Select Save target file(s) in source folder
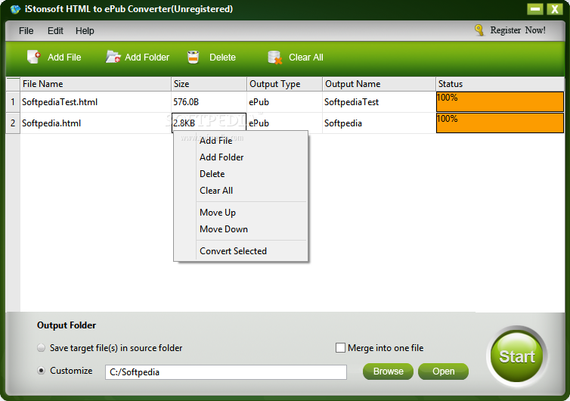The height and width of the screenshot is (401, 570). (x=41, y=348)
